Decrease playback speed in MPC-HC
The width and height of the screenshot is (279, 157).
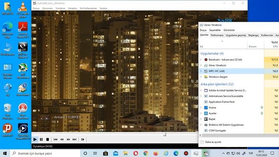tap(62, 140)
